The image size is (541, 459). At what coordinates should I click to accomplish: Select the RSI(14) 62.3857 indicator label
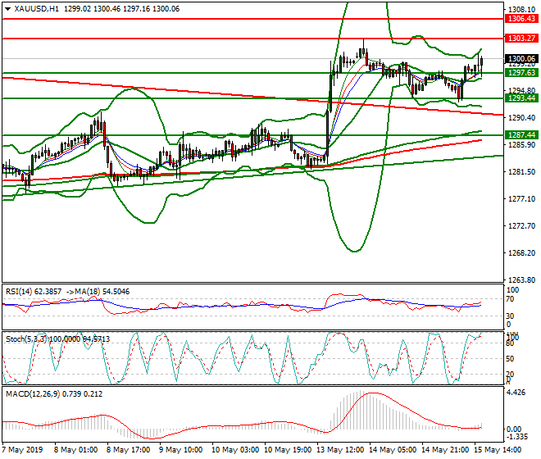[34, 292]
